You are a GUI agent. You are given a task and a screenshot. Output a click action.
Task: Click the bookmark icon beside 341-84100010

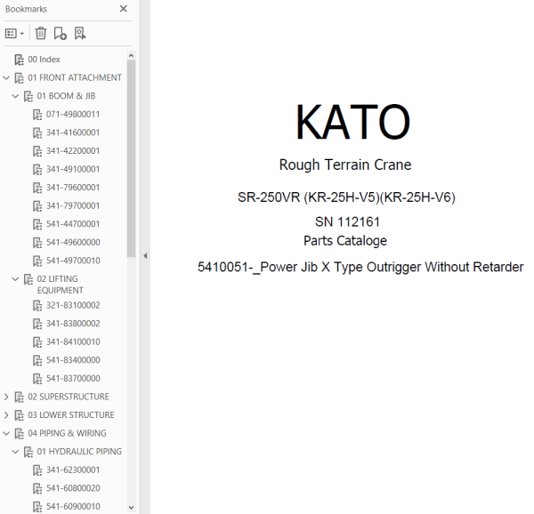tap(37, 342)
